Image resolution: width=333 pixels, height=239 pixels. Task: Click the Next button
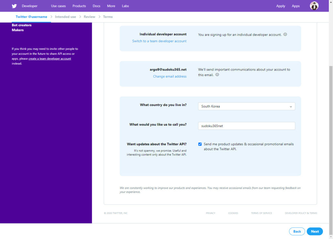[315, 231]
